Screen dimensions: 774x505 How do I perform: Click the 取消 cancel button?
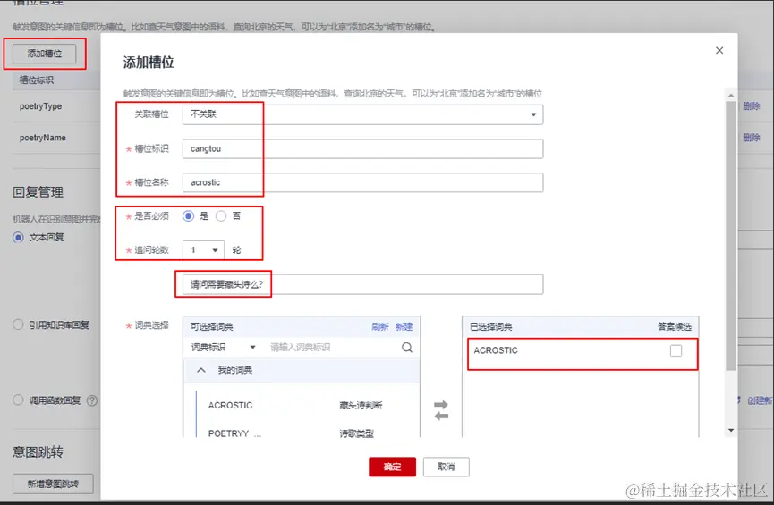pyautogui.click(x=447, y=467)
